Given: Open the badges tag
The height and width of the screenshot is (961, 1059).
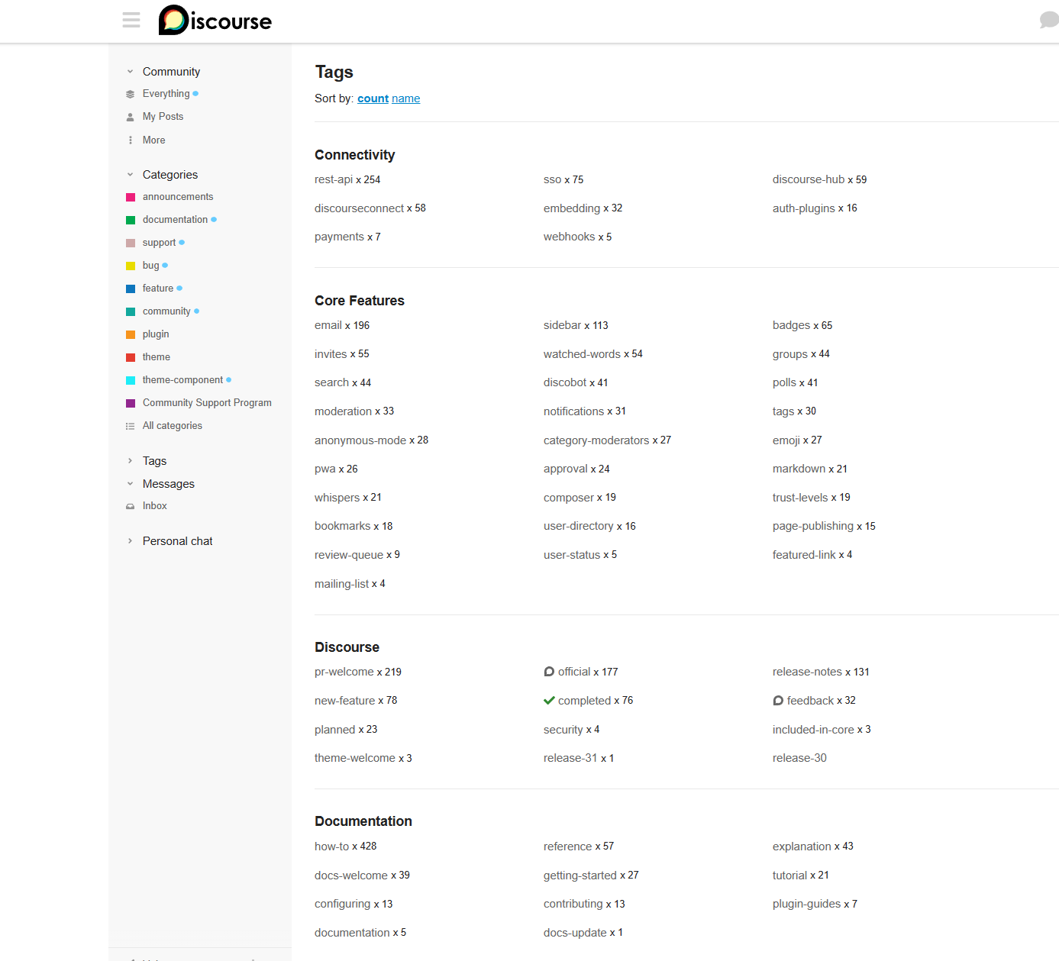Looking at the screenshot, I should 791,325.
